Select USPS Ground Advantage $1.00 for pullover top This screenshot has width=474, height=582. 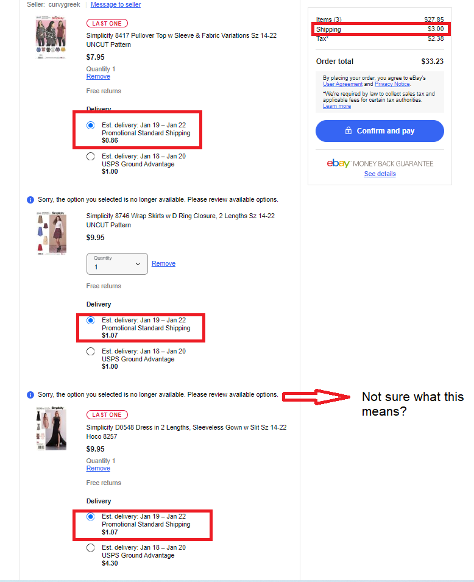(91, 156)
